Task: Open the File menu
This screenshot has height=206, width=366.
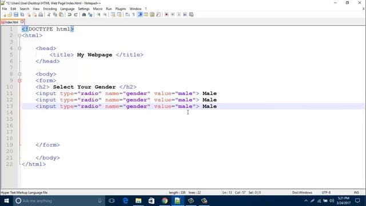Action: tap(5, 9)
